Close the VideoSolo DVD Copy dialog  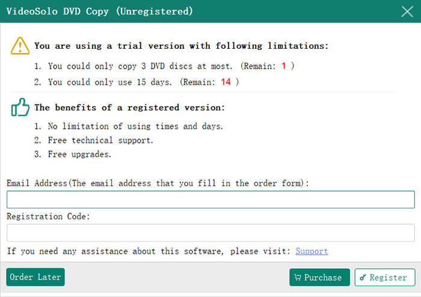pos(407,11)
